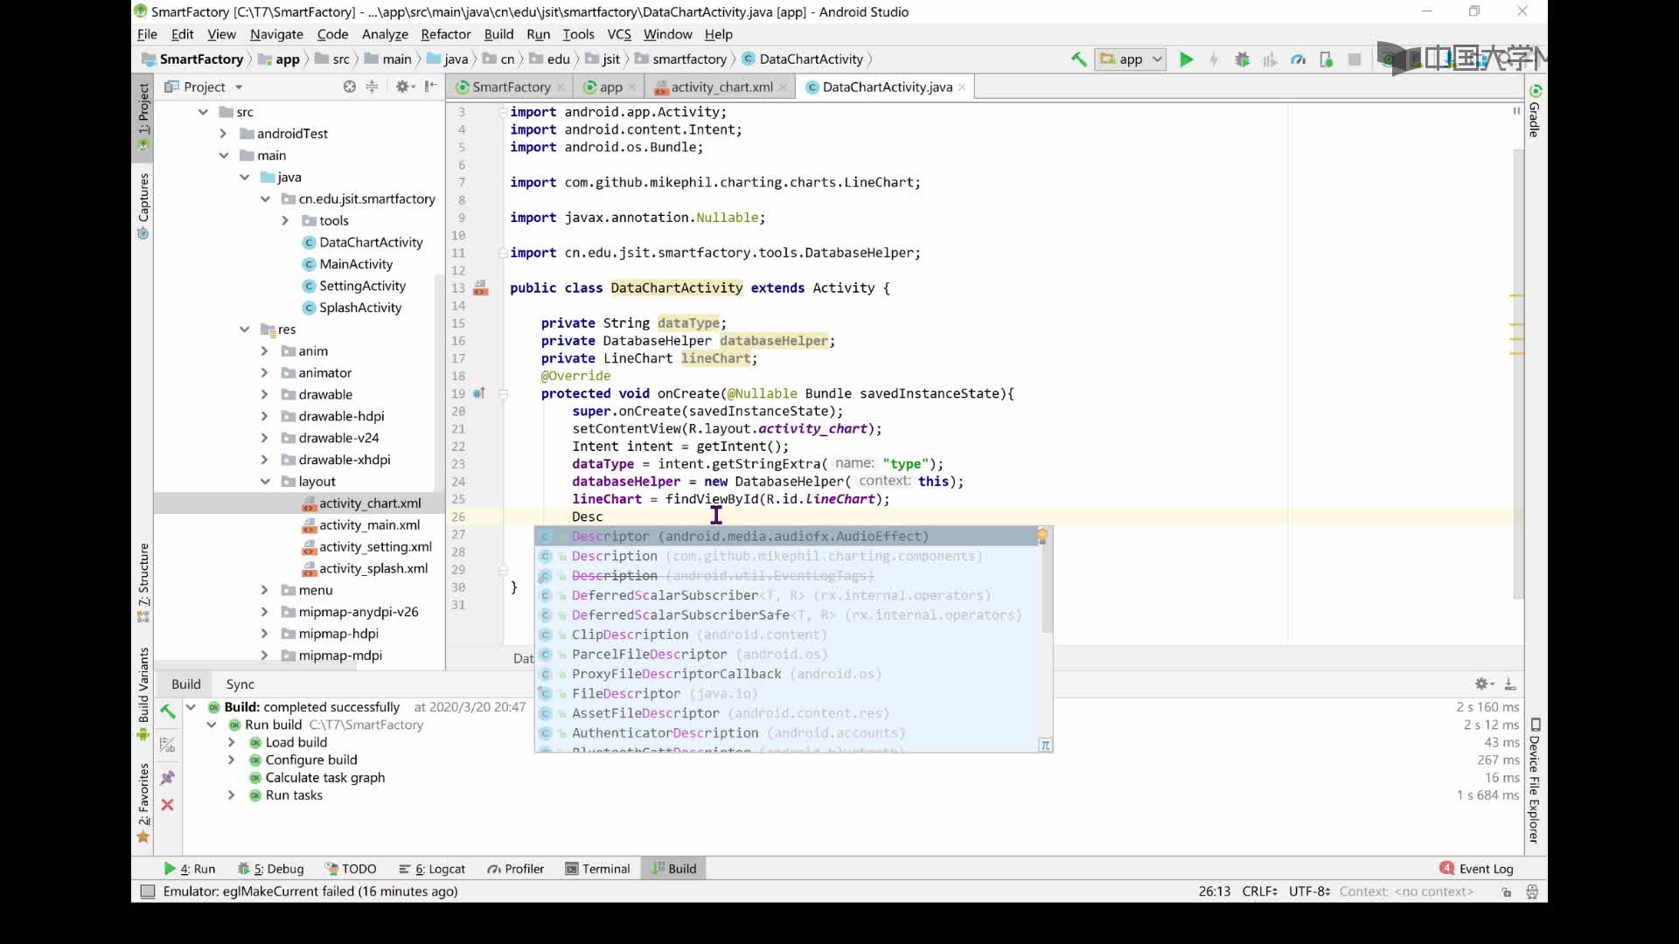
Task: Click Collapse All icon in Project panel
Action: pos(372,87)
